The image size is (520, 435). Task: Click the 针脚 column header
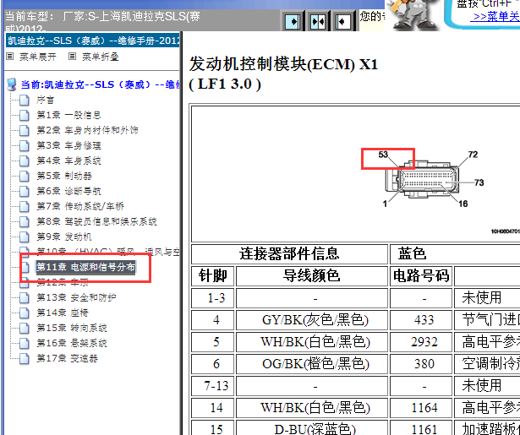(213, 276)
